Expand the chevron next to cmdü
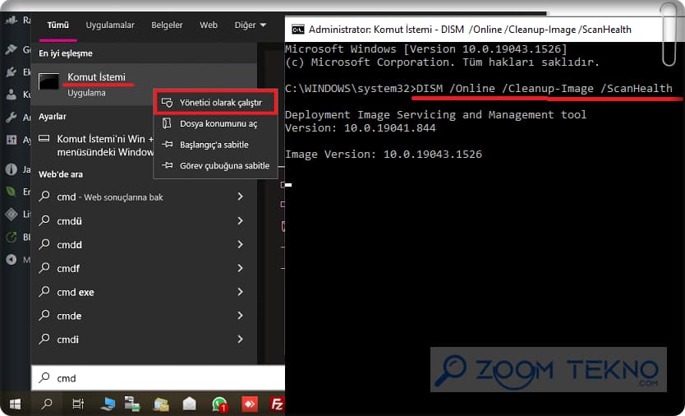This screenshot has width=685, height=416. pyautogui.click(x=240, y=221)
